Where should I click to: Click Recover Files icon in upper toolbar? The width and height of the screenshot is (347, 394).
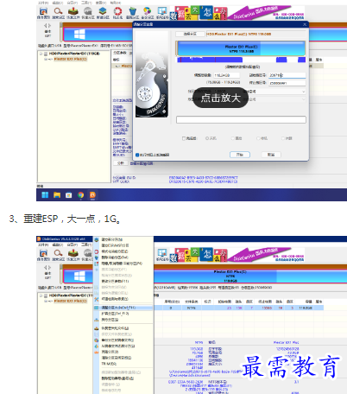[x=73, y=11]
